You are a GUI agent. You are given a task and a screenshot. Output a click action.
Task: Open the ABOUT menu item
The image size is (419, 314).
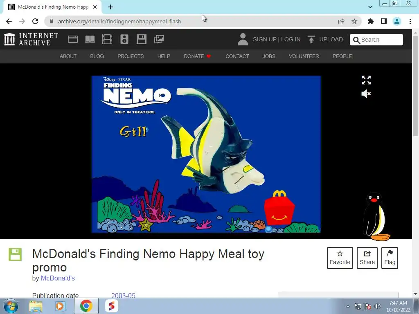click(x=68, y=56)
